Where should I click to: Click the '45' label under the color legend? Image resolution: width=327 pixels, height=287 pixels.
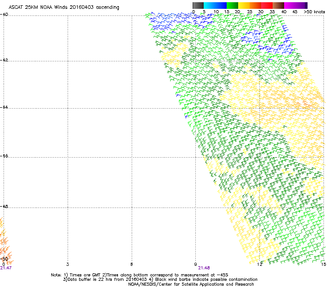click(x=295, y=12)
